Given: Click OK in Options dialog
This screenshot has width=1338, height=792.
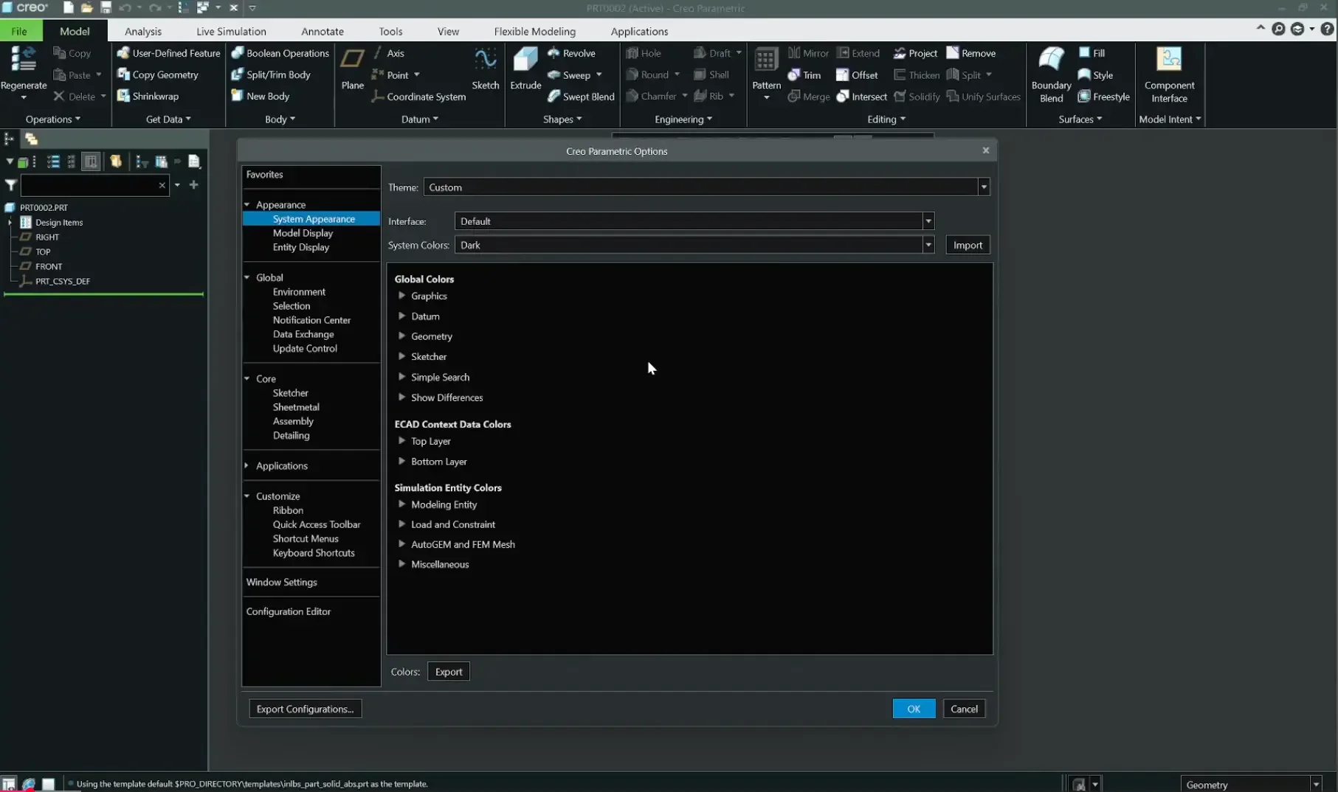Looking at the screenshot, I should point(914,709).
